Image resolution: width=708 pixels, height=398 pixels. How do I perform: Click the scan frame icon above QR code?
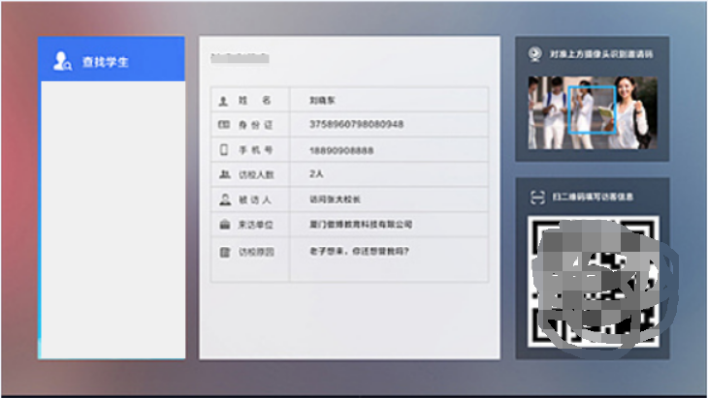coord(537,197)
